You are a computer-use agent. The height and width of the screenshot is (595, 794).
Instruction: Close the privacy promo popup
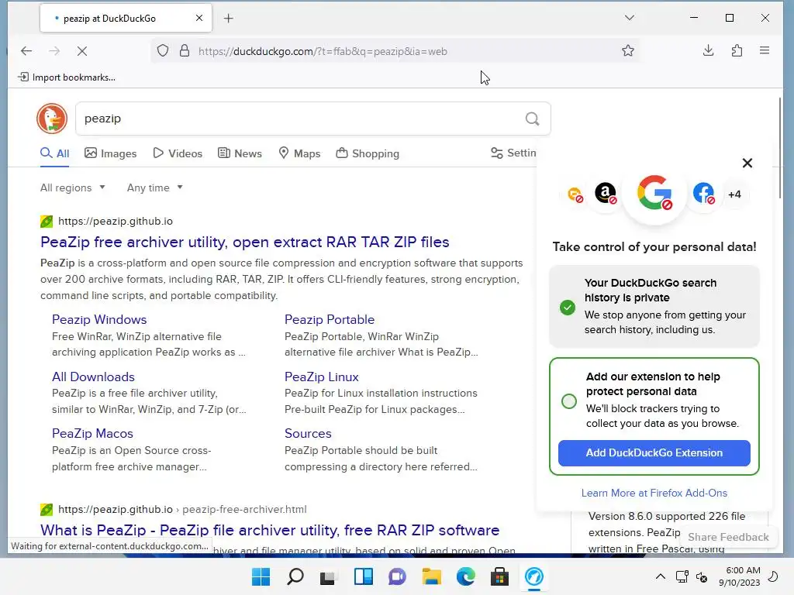click(x=747, y=163)
